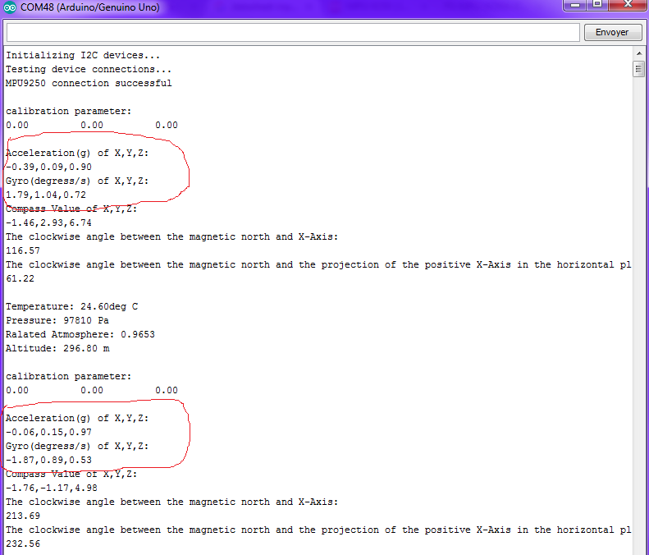This screenshot has height=555, width=649.
Task: Click 'Altitude: 296.80 m' line
Action: coord(57,348)
